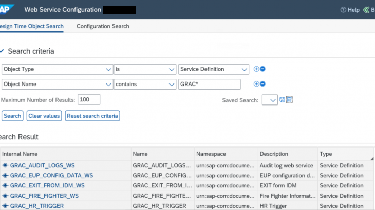Click Reset search criteria button

[92, 116]
